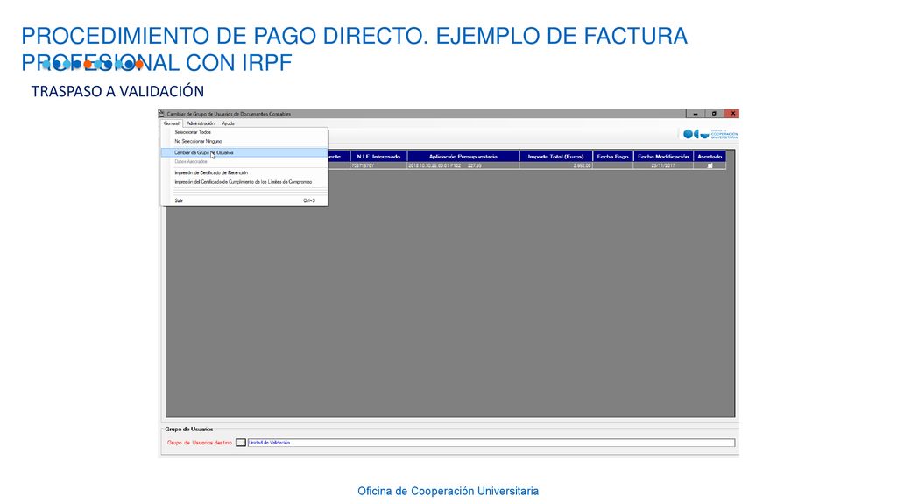
Task: Select Cambiar de Grupo de Usuarios entry
Action: tap(244, 152)
